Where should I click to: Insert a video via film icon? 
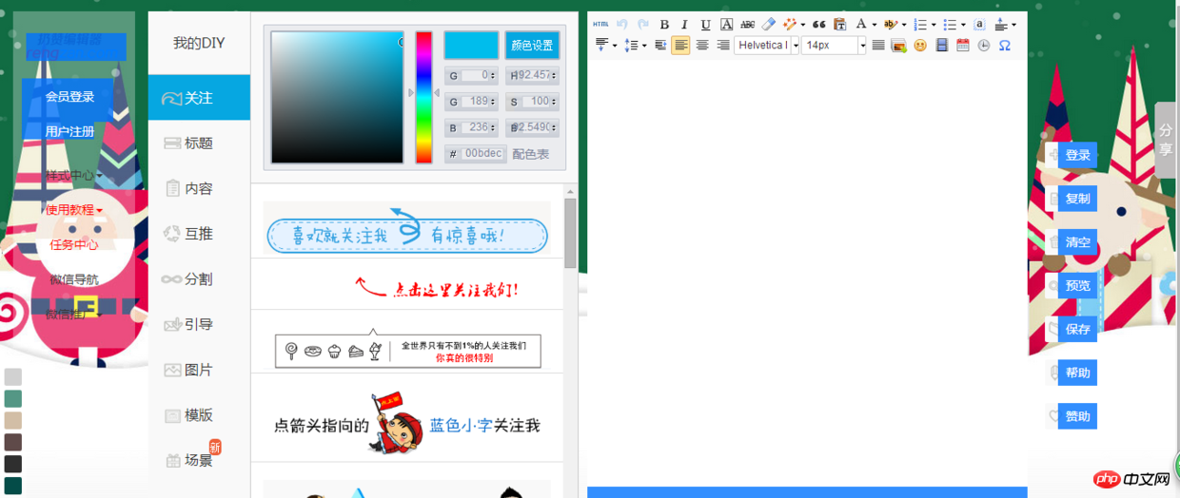(941, 45)
